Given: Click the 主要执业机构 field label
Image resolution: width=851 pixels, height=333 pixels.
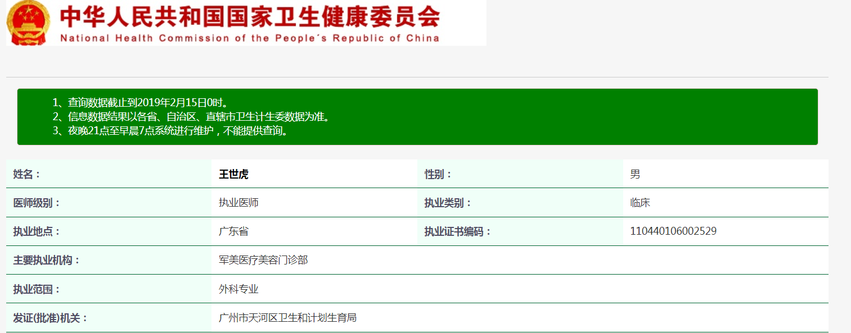Looking at the screenshot, I should tap(47, 260).
